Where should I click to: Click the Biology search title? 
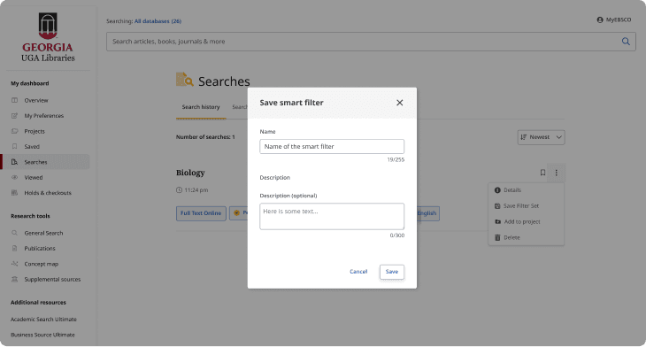point(190,173)
